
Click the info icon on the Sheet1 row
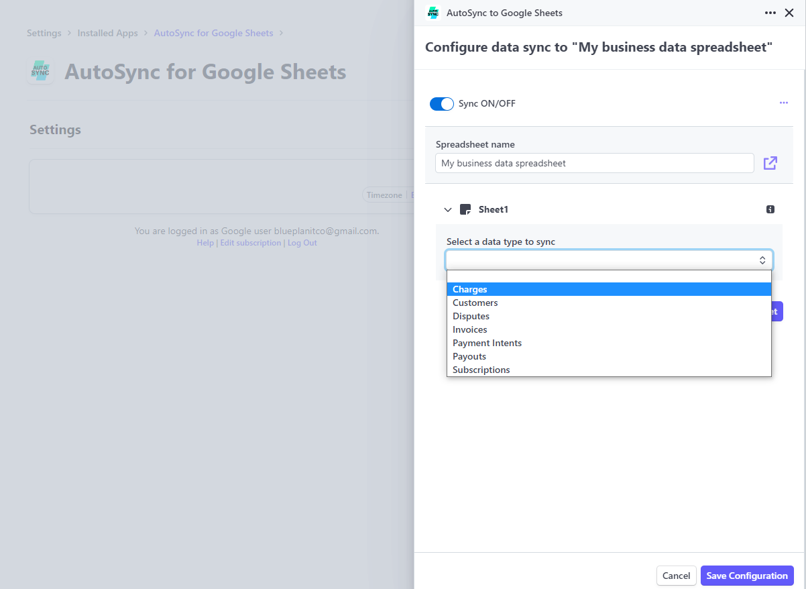[770, 209]
